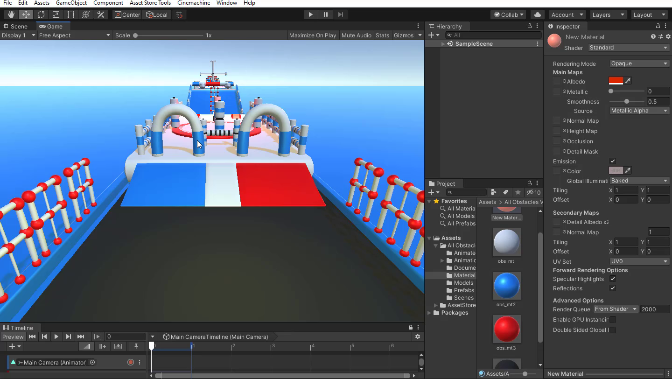Open the Free Aspect dropdown
The width and height of the screenshot is (672, 379).
click(x=75, y=35)
